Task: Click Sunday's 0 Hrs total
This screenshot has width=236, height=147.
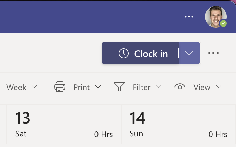Action: (x=218, y=134)
